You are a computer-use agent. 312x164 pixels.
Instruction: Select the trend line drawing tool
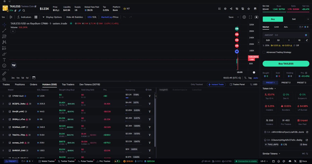(x=4, y=30)
